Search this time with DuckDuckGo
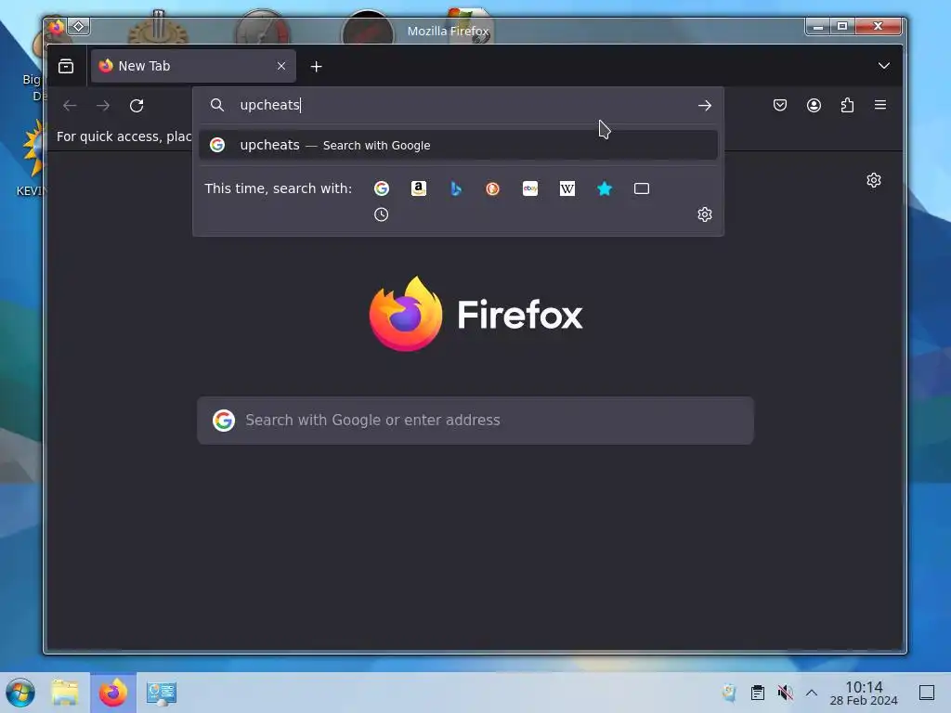 [x=492, y=188]
